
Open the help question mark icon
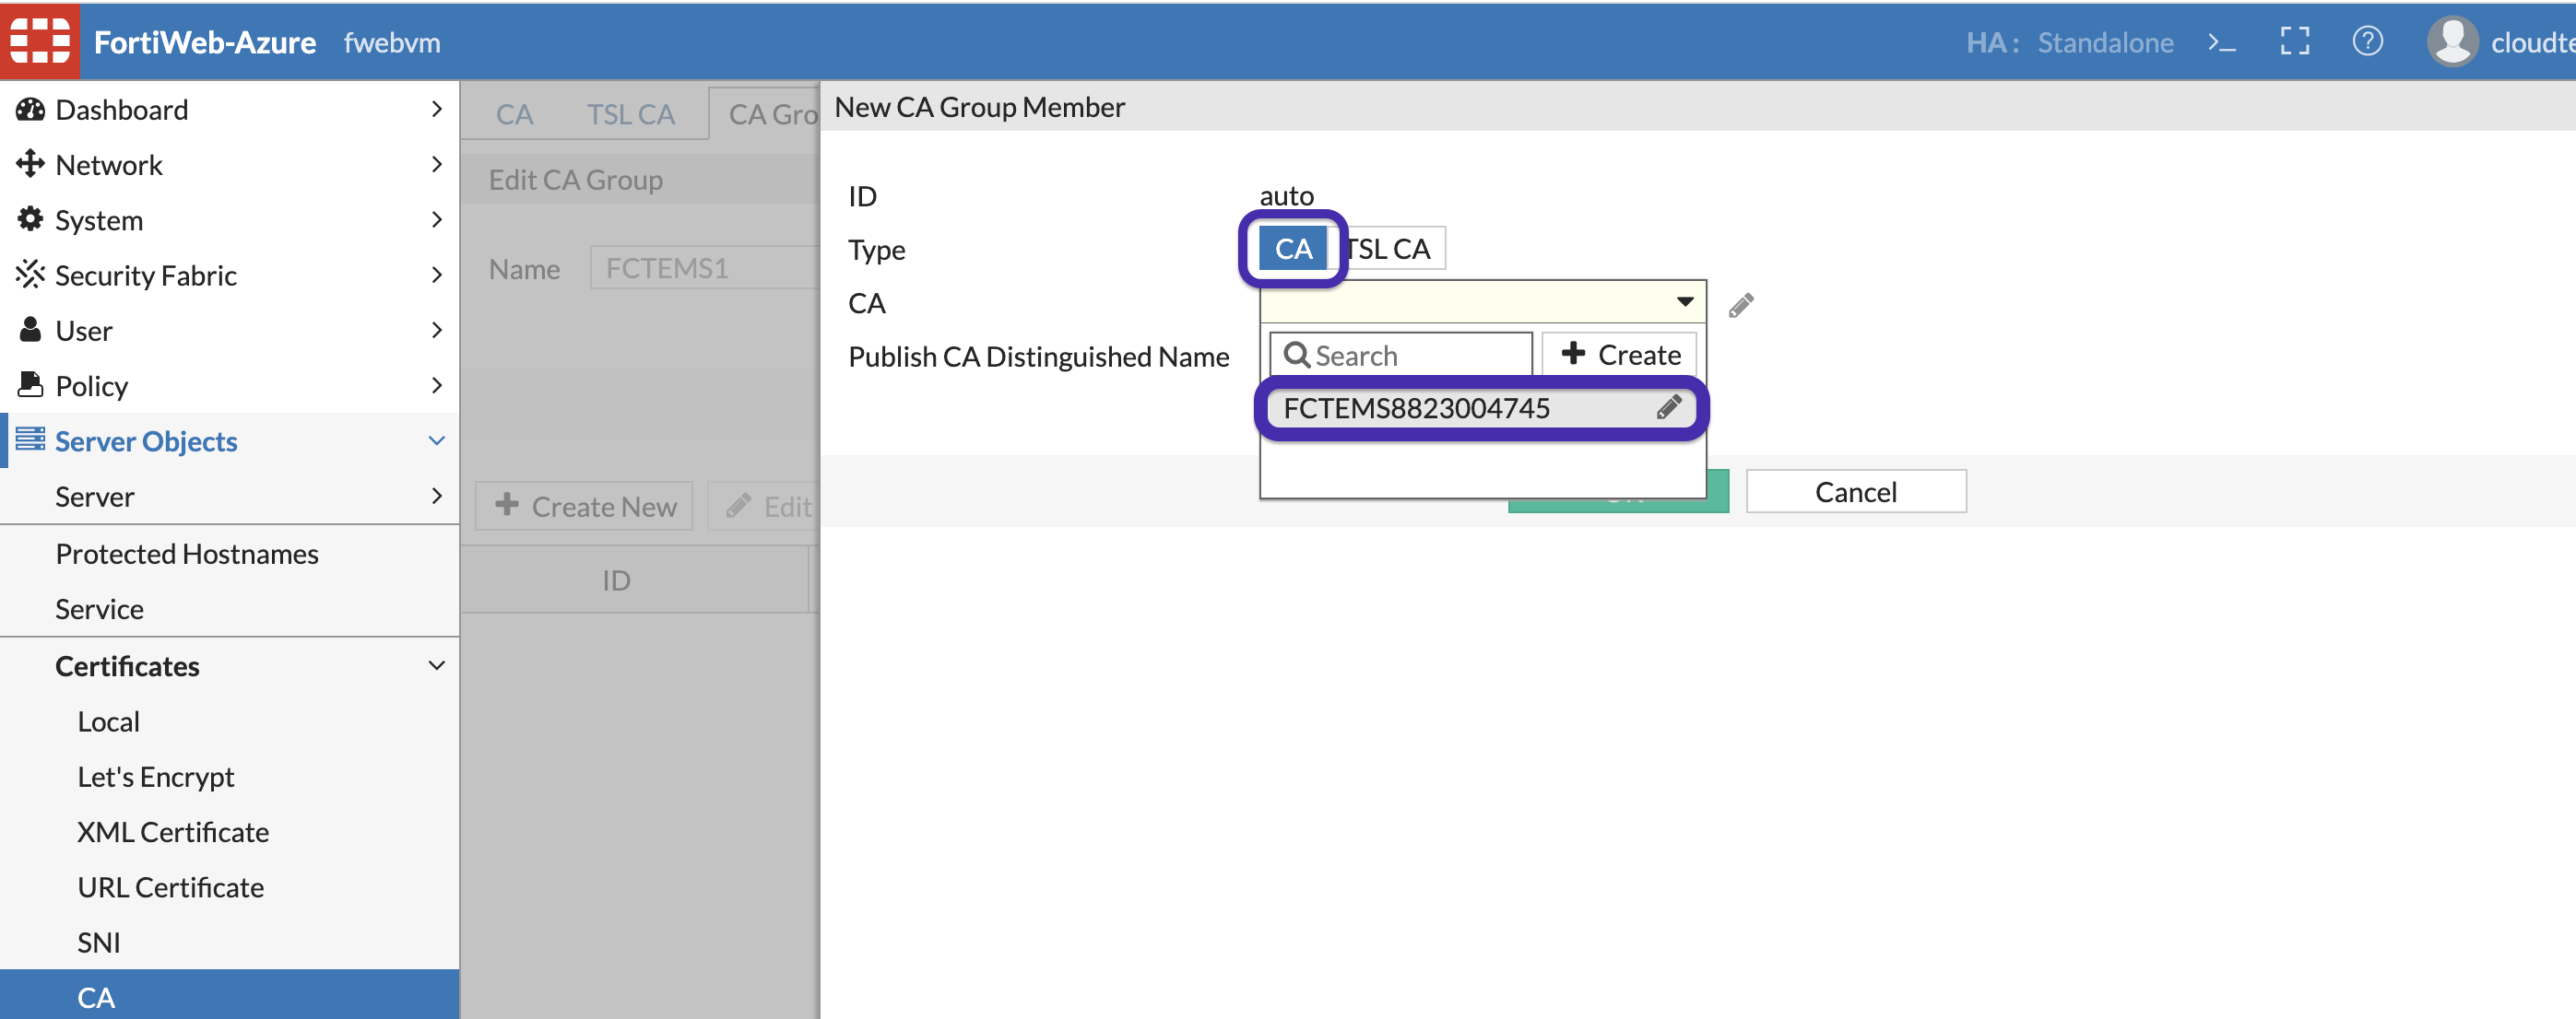2367,42
